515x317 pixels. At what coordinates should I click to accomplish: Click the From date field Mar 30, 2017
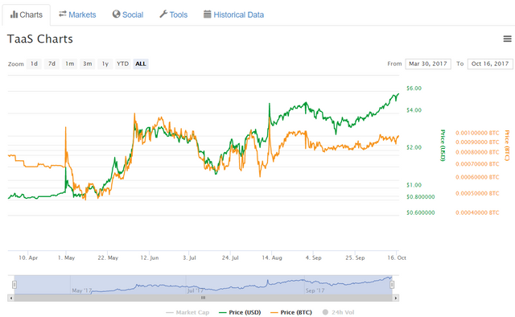[428, 64]
